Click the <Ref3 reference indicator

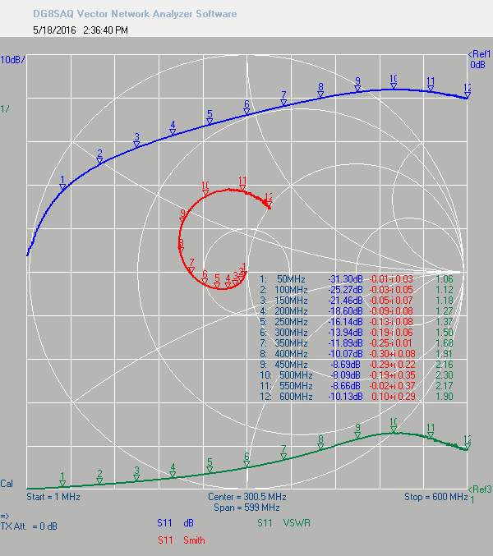(480, 489)
